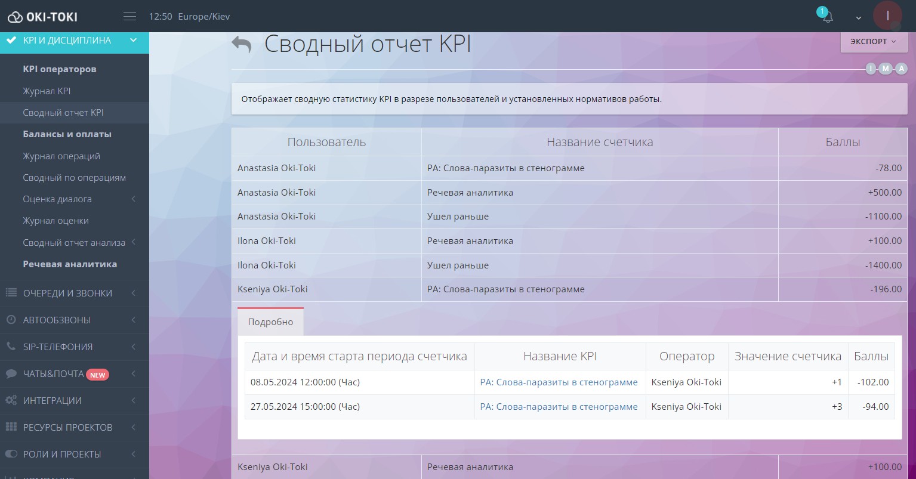Expand the SIP-ТЕЛЕФОНИЯ chevron
The width and height of the screenshot is (916, 479).
(134, 347)
